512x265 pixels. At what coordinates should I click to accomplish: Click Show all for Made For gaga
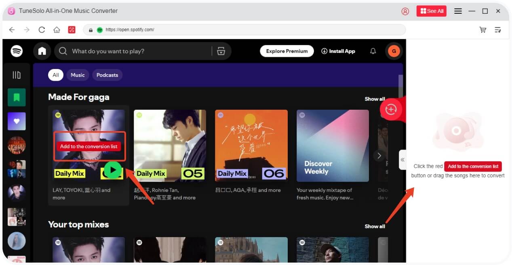tap(375, 99)
